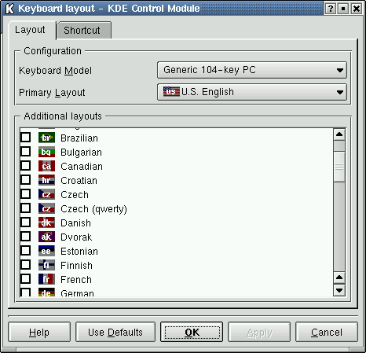Cancel the keyboard layout dialog
The width and height of the screenshot is (366, 353).
(327, 332)
